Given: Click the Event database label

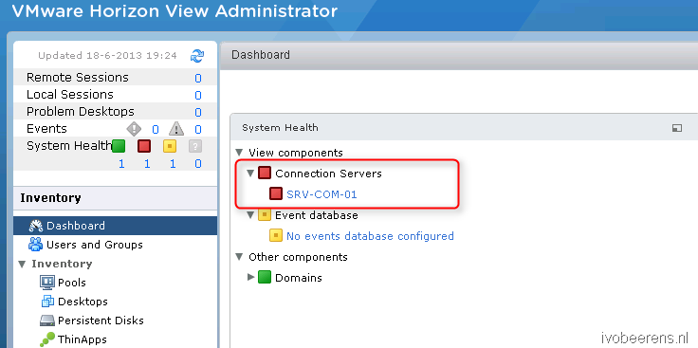Looking at the screenshot, I should [x=317, y=215].
